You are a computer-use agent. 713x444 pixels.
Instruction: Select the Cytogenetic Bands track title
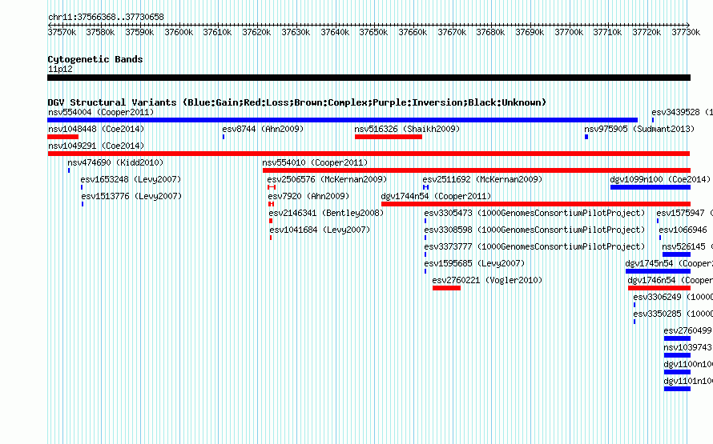(x=95, y=59)
